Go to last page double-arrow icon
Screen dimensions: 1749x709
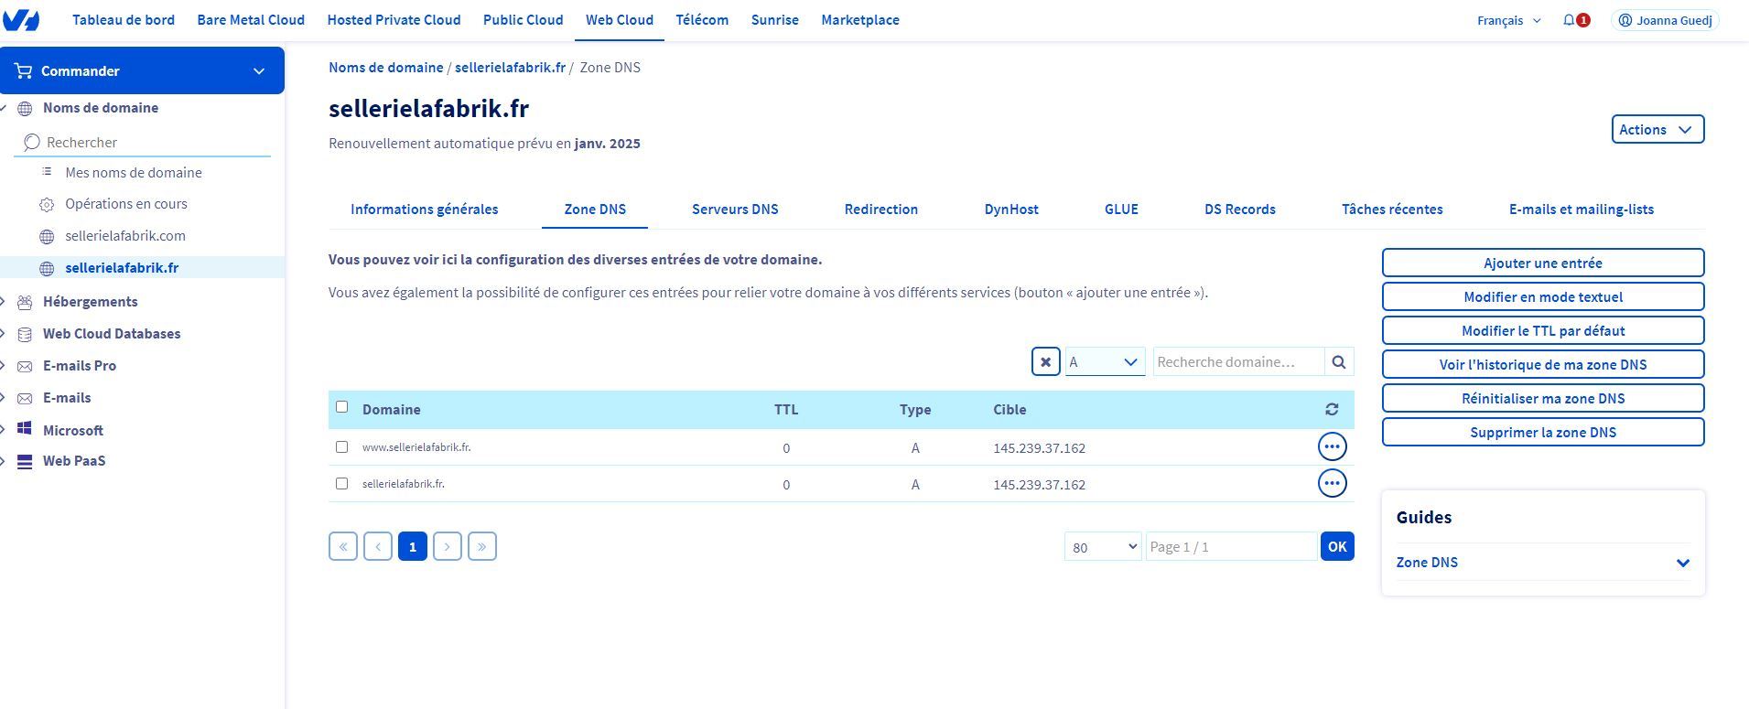481,547
